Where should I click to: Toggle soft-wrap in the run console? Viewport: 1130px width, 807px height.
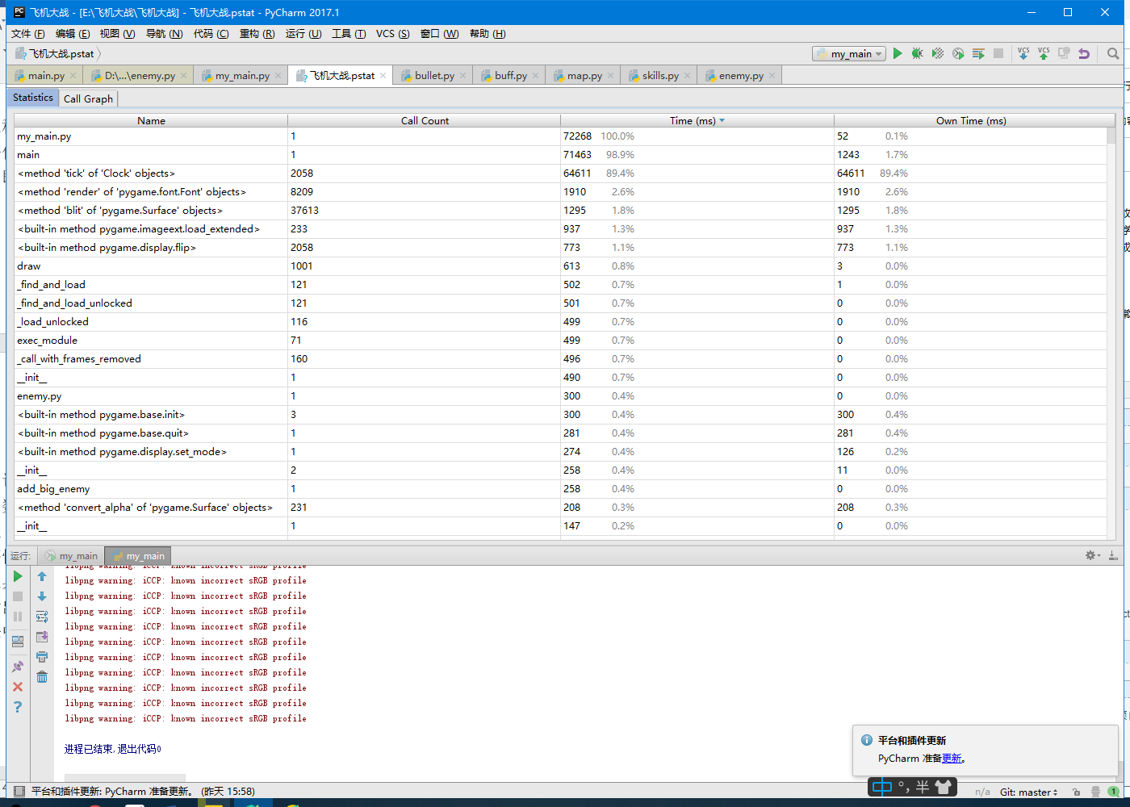[42, 617]
